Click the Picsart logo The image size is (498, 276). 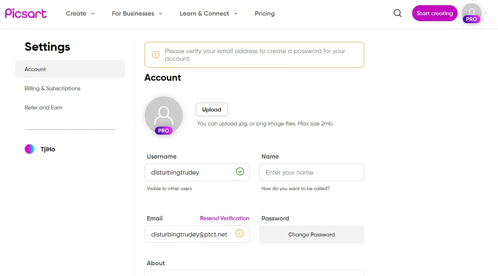click(26, 13)
